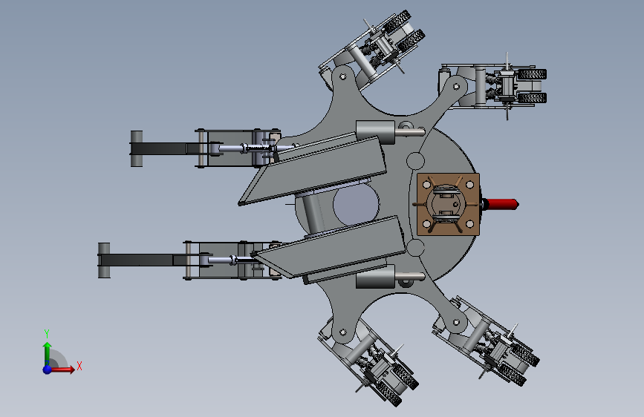Select the upper horizontal cylinder with rod

pos(389,132)
